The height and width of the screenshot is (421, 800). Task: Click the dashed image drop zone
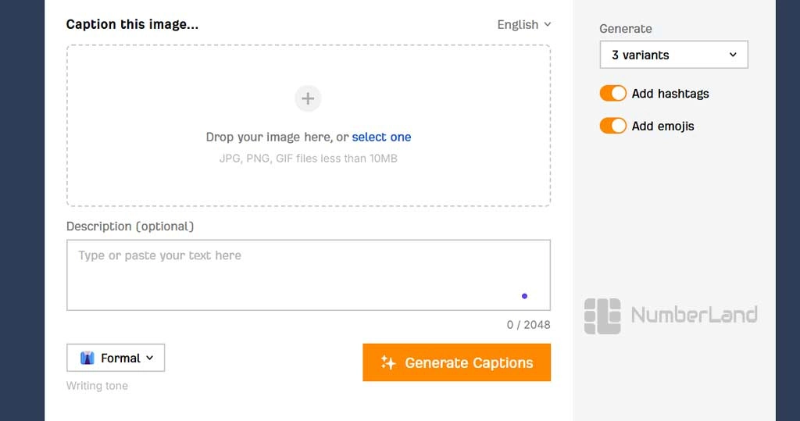(x=309, y=126)
